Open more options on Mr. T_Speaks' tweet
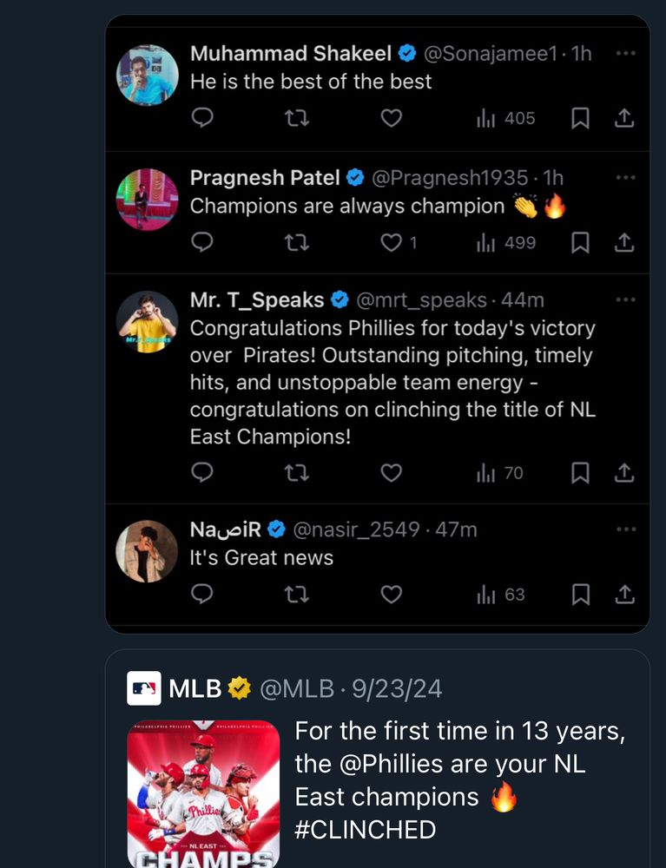This screenshot has width=666, height=868. (x=625, y=300)
